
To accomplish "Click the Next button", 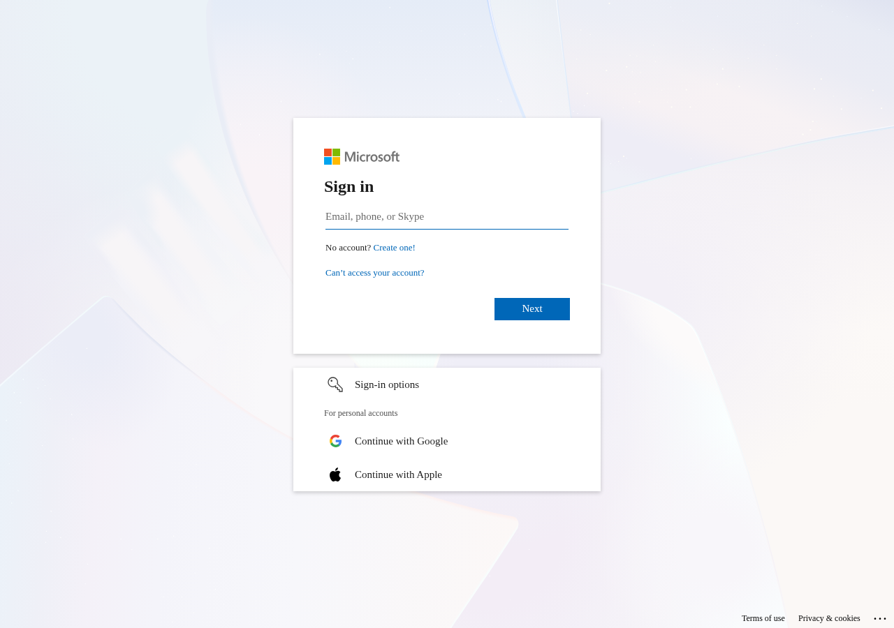I will coord(532,309).
